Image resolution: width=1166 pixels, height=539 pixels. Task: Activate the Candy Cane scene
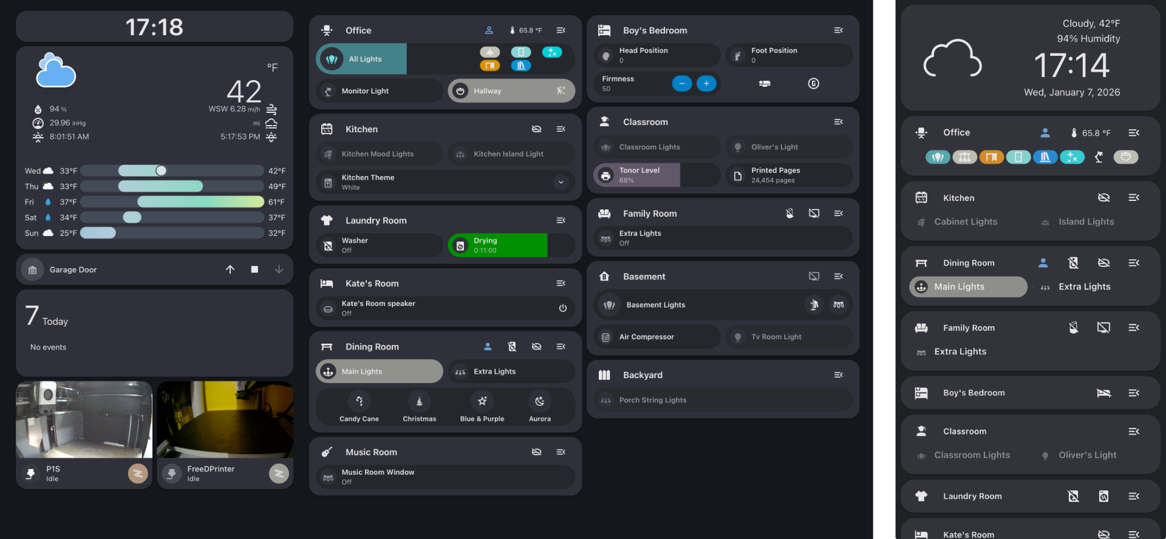coord(359,407)
